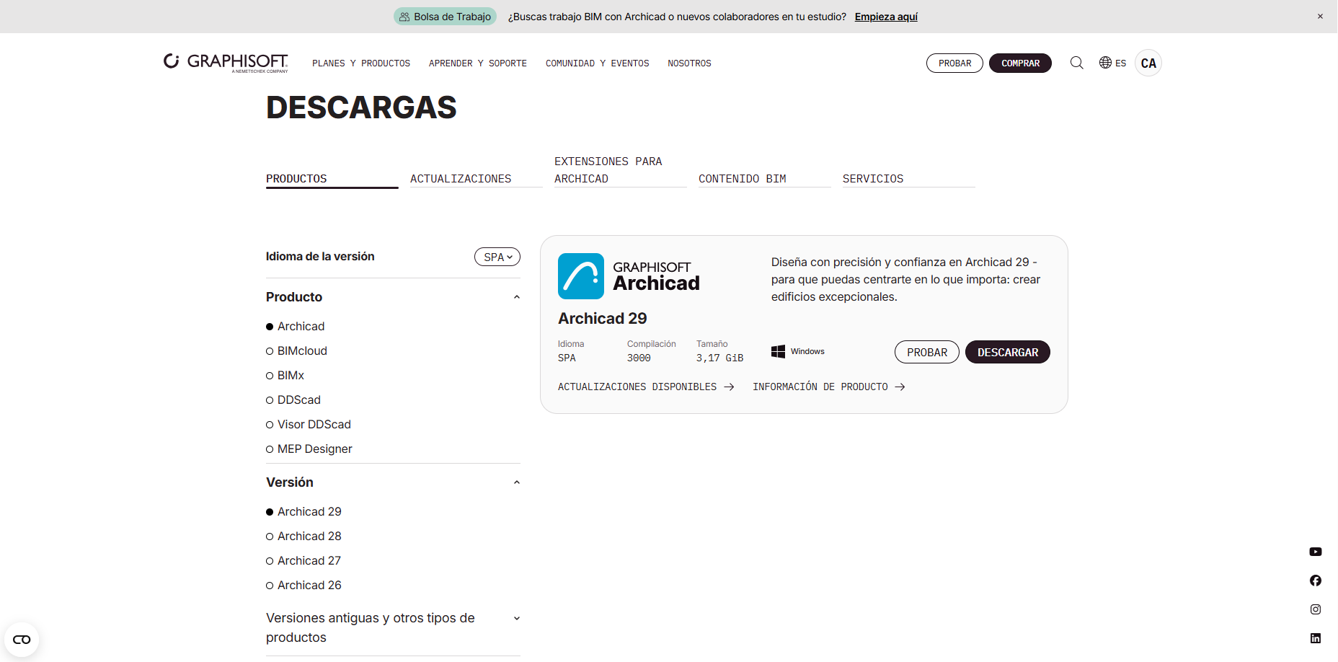Select the MEP Designer product option
This screenshot has height=662, width=1338.
click(x=309, y=449)
